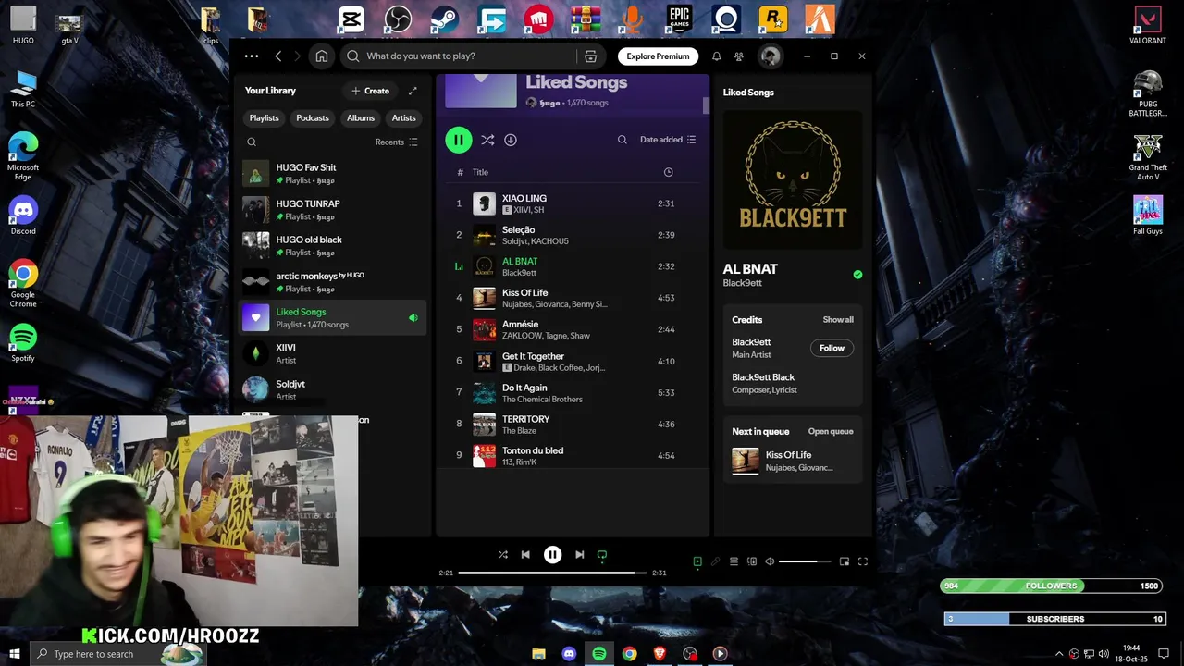
Task: Open OBS Studio desktop shortcut
Action: point(398,19)
